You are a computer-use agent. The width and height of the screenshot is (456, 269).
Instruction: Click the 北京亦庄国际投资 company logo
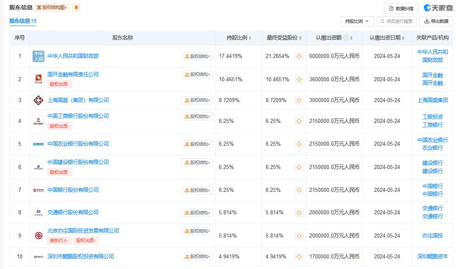(38, 236)
